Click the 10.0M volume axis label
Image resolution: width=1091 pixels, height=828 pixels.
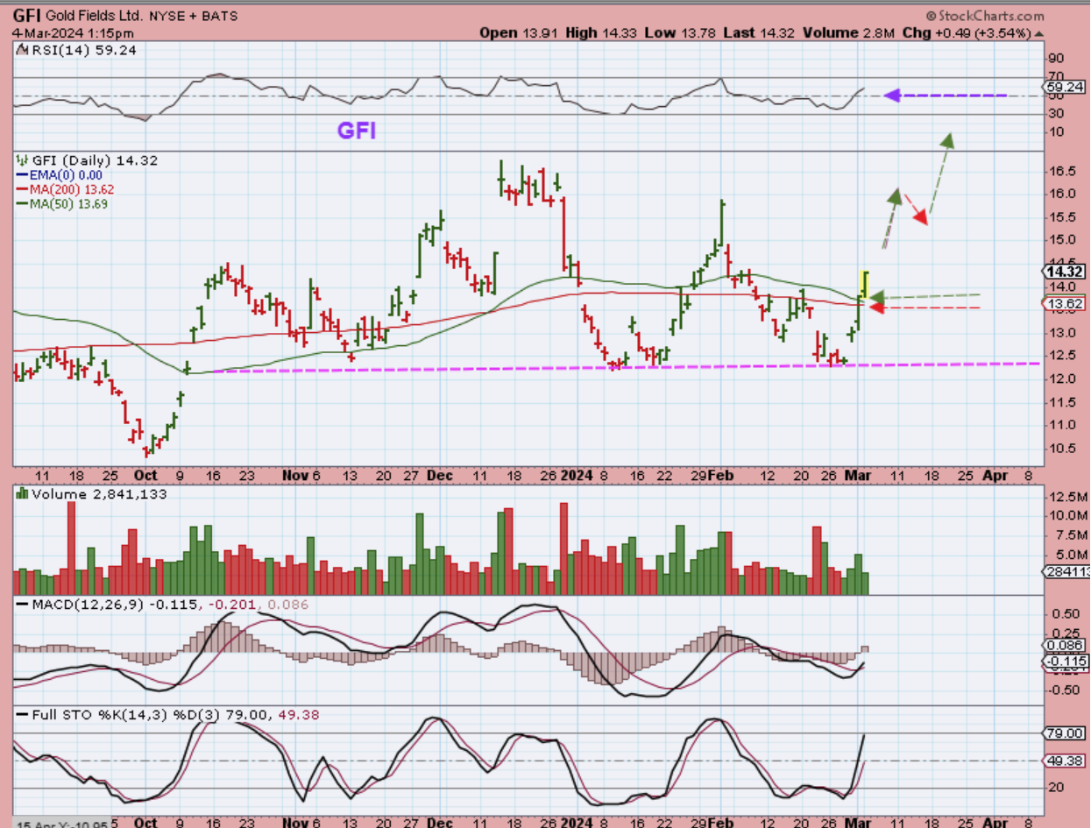tap(1070, 515)
